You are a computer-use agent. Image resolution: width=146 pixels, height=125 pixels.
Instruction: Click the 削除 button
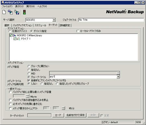coord(93,115)
